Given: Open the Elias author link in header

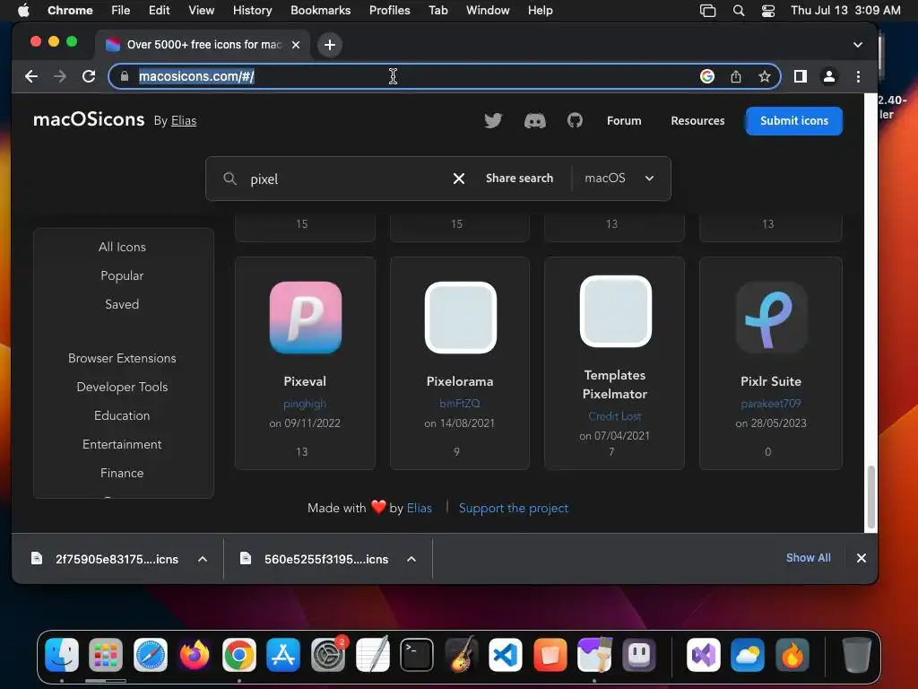Looking at the screenshot, I should 184,121.
